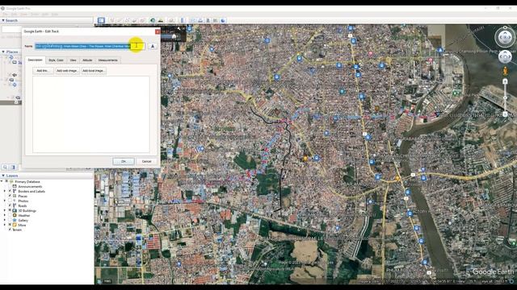Screen dimensions: 517x290
Task: Click the Add web image... button
Action: [67, 71]
